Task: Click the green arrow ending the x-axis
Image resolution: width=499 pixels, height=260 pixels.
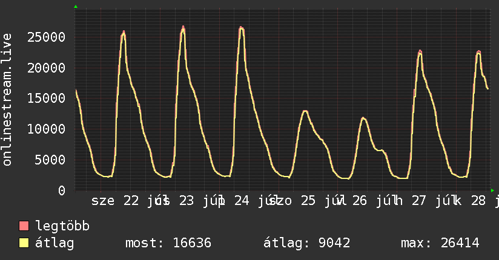Action: tap(492, 190)
